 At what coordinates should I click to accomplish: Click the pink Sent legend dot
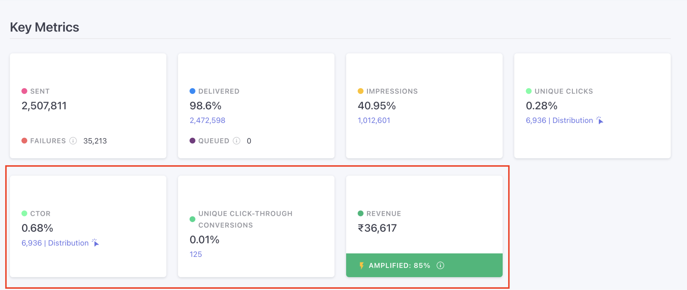[25, 91]
